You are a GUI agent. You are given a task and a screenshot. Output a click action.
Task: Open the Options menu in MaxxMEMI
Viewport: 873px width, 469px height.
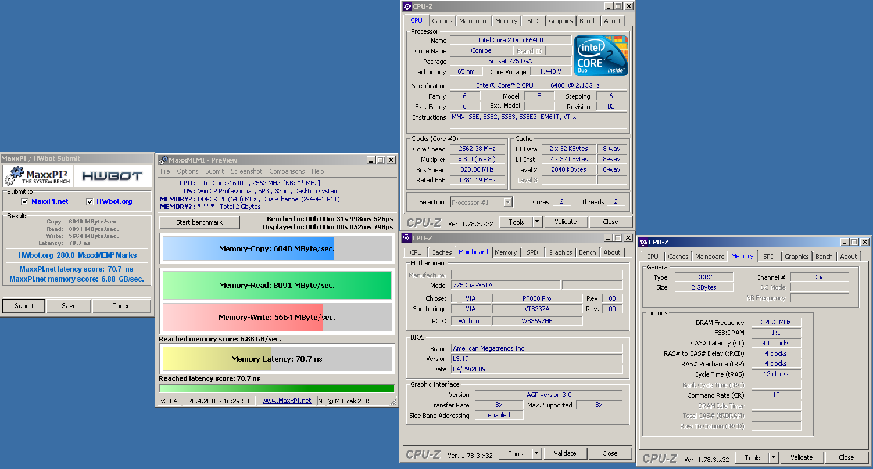coord(188,171)
